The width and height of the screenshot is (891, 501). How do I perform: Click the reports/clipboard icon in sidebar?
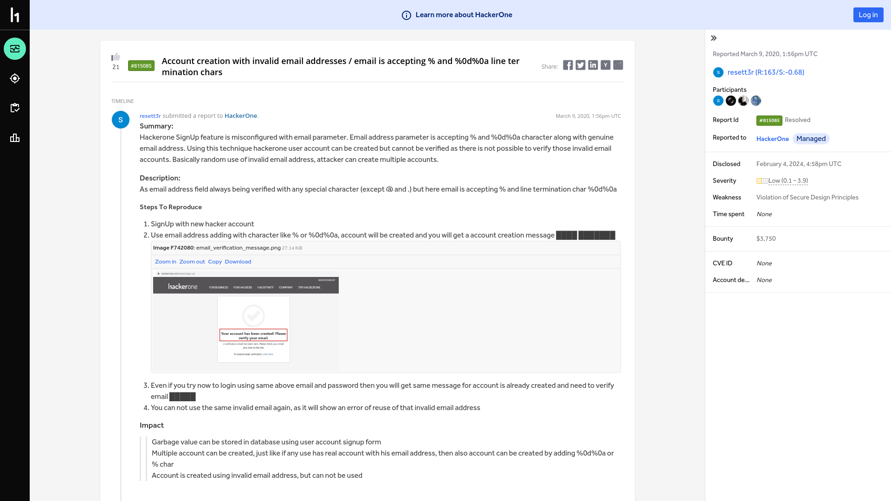point(15,108)
